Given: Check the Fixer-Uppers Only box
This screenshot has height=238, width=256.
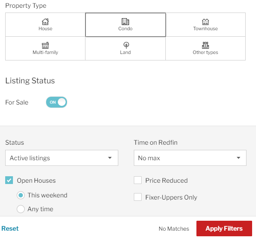Looking at the screenshot, I should (x=138, y=197).
